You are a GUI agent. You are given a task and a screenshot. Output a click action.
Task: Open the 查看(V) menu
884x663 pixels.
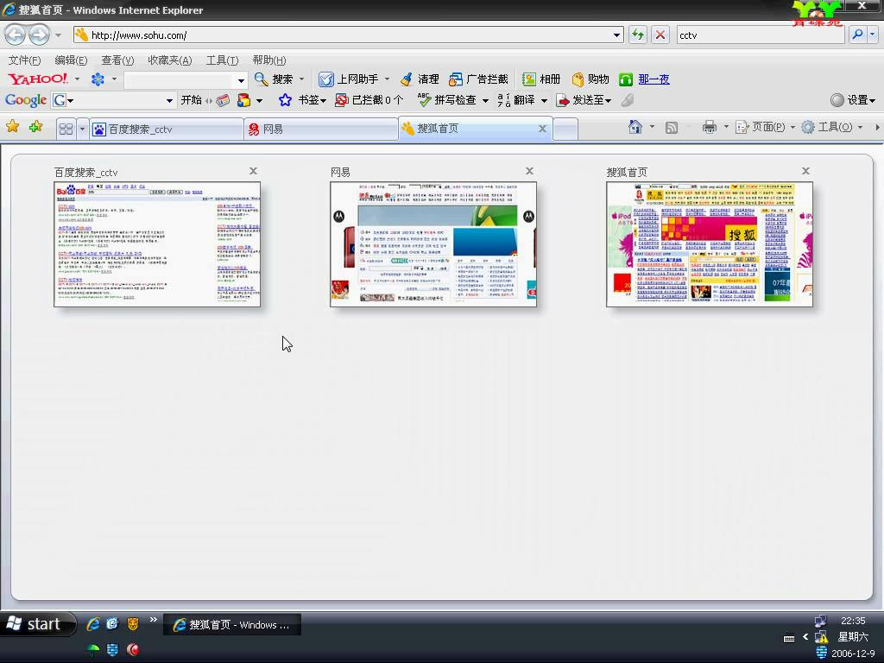point(117,60)
